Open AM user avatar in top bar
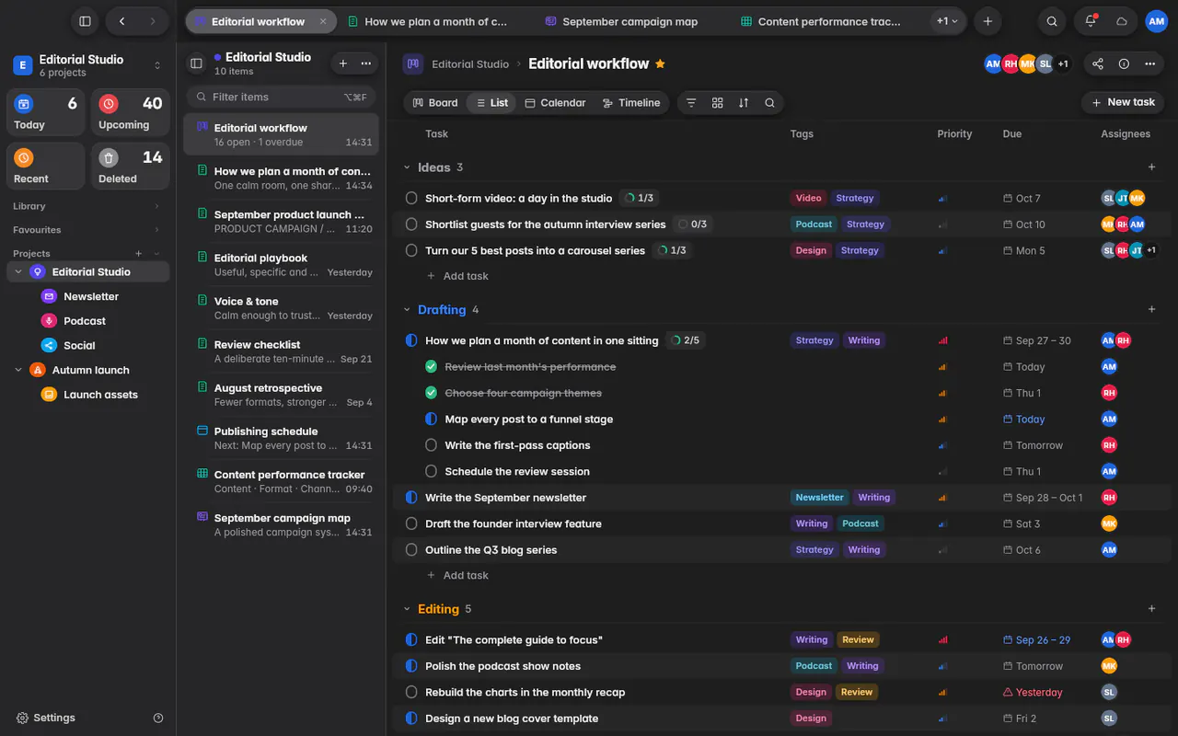The height and width of the screenshot is (736, 1178). (1156, 21)
